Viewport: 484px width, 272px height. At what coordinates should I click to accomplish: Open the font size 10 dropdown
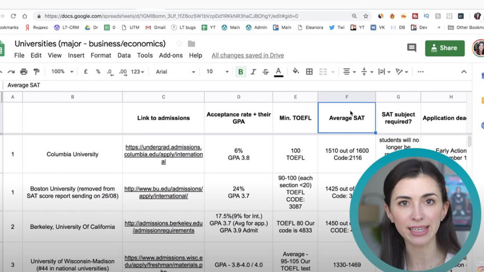(x=217, y=72)
